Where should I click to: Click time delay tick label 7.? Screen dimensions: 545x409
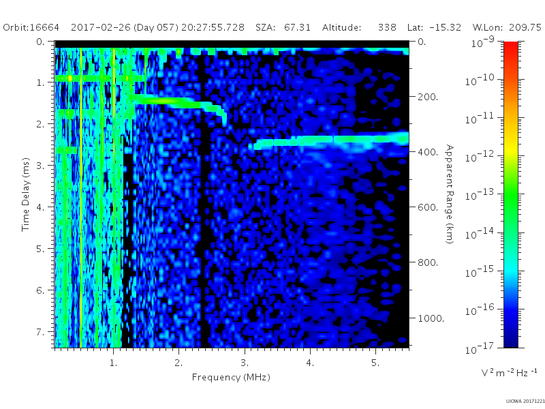click(41, 332)
